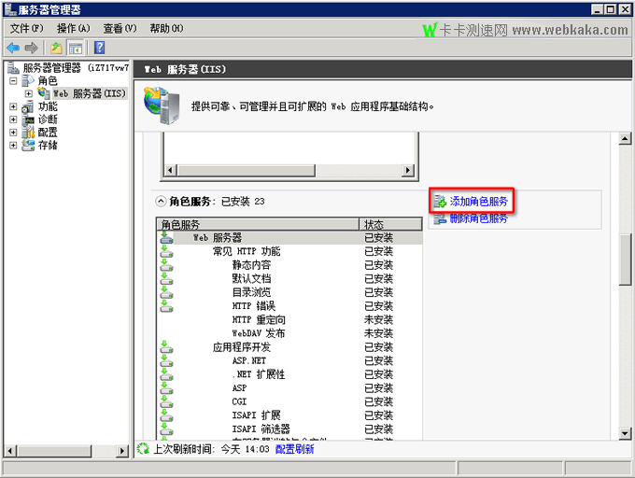Toggle the show/hide console tree icon
Image resolution: width=635 pixels, height=478 pixels.
pos(76,48)
